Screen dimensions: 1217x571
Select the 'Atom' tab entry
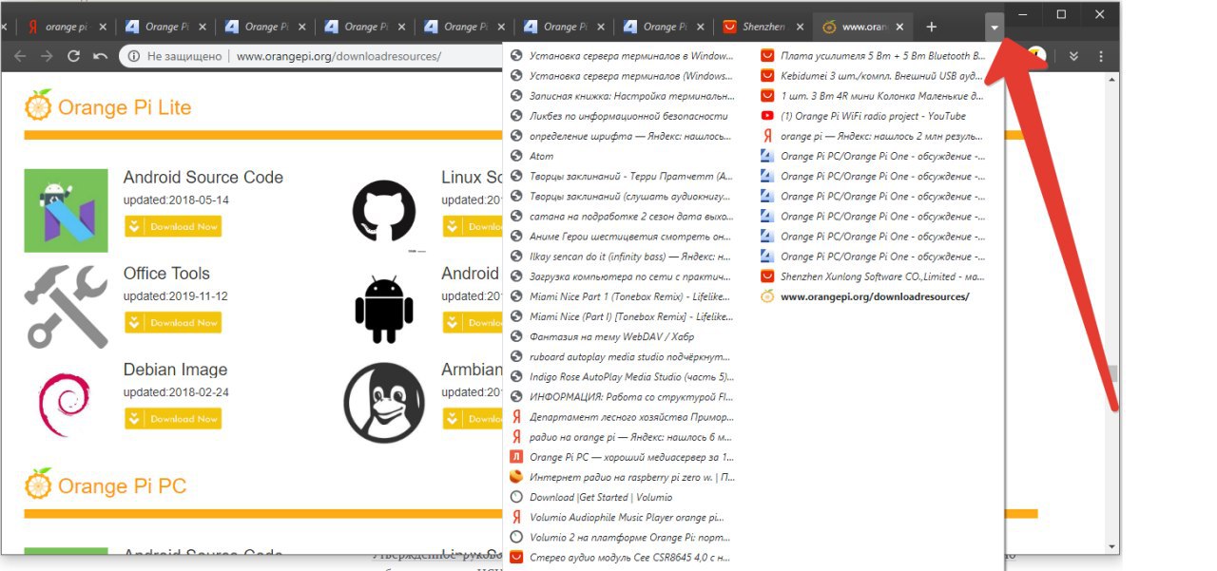(x=621, y=156)
